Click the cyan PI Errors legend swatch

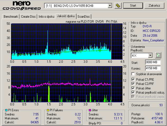(x=6, y=110)
